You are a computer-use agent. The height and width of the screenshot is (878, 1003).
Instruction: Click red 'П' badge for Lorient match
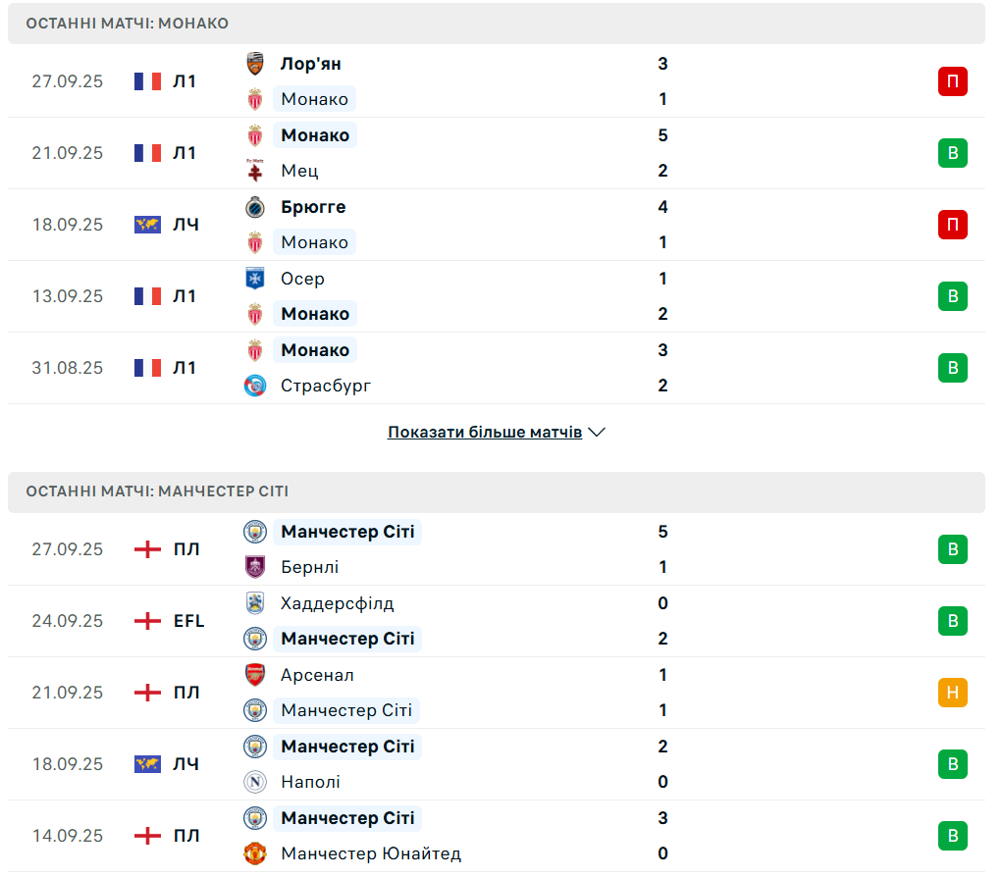click(x=952, y=81)
